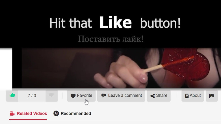The image size is (221, 124).
Task: Open sharing options via Share label
Action: pos(162,96)
